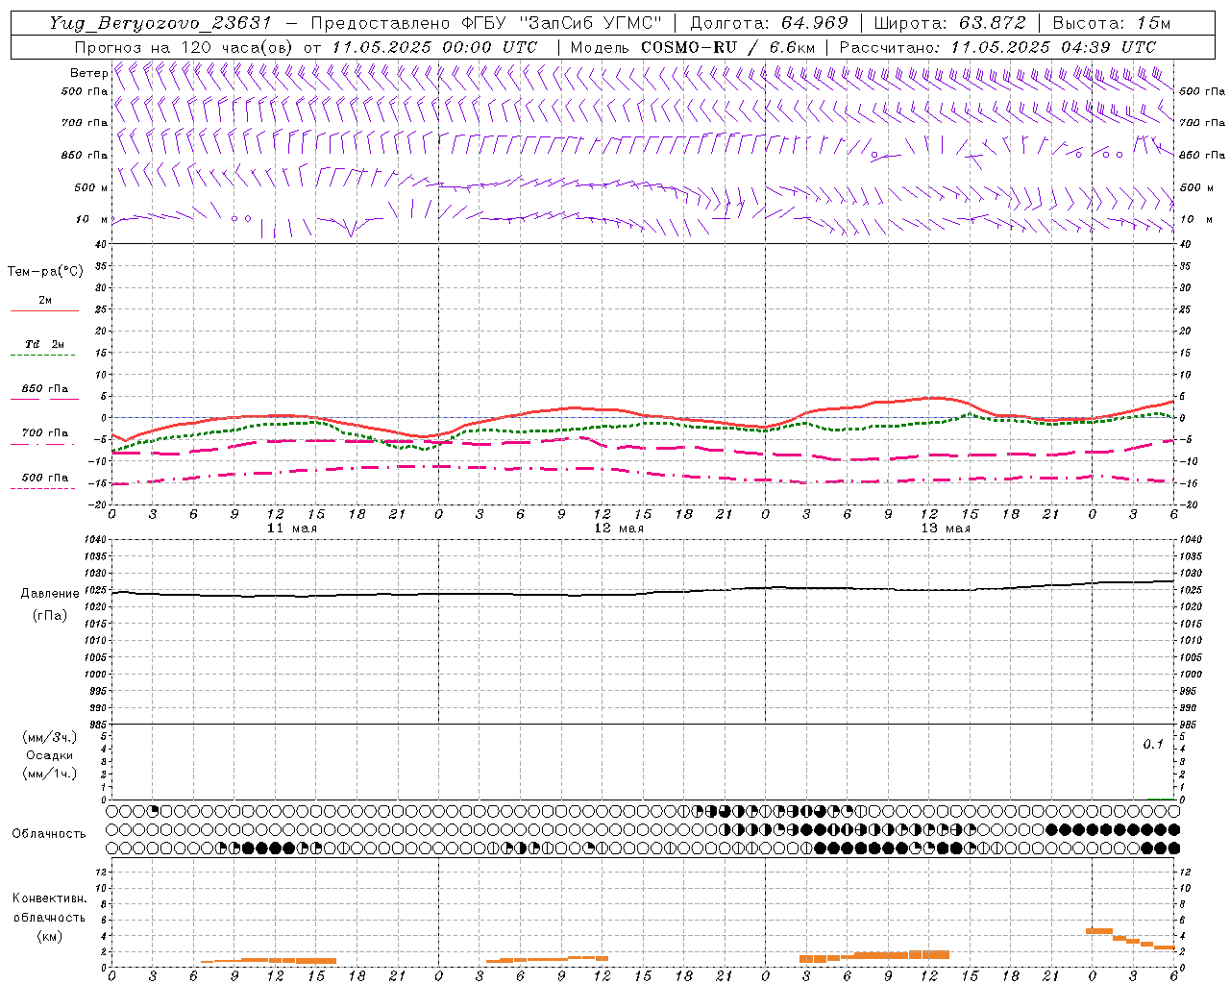Click the 0.1 precipitation value
This screenshot has height=984, width=1230.
point(1152,745)
